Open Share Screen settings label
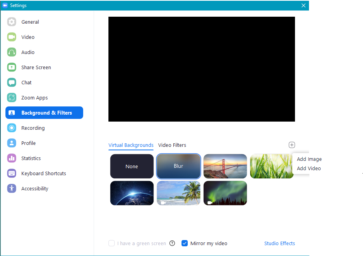 tap(36, 67)
